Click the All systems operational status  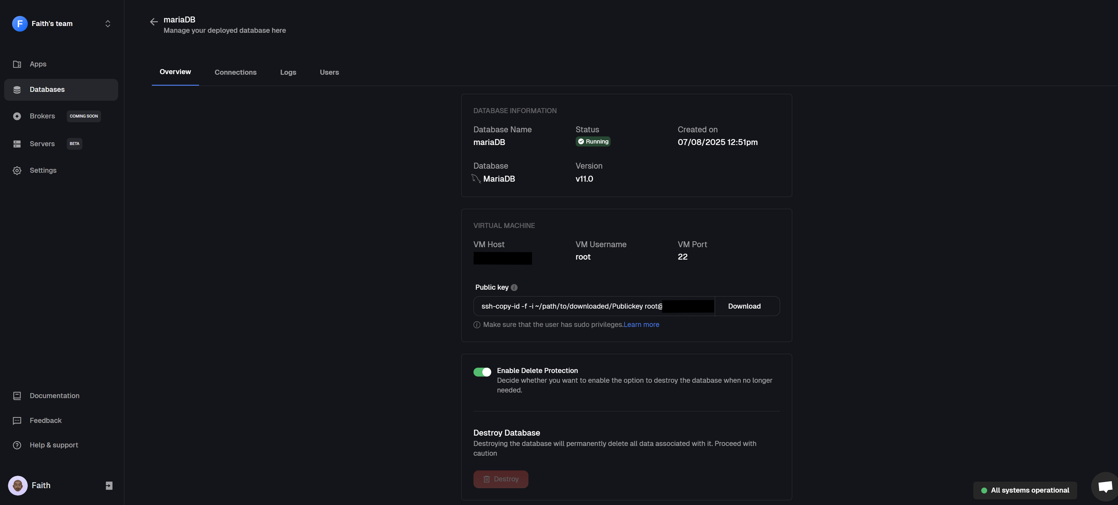coord(1025,490)
